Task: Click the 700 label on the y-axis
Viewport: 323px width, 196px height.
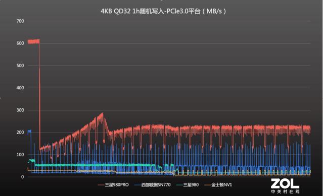Action: click(20, 21)
